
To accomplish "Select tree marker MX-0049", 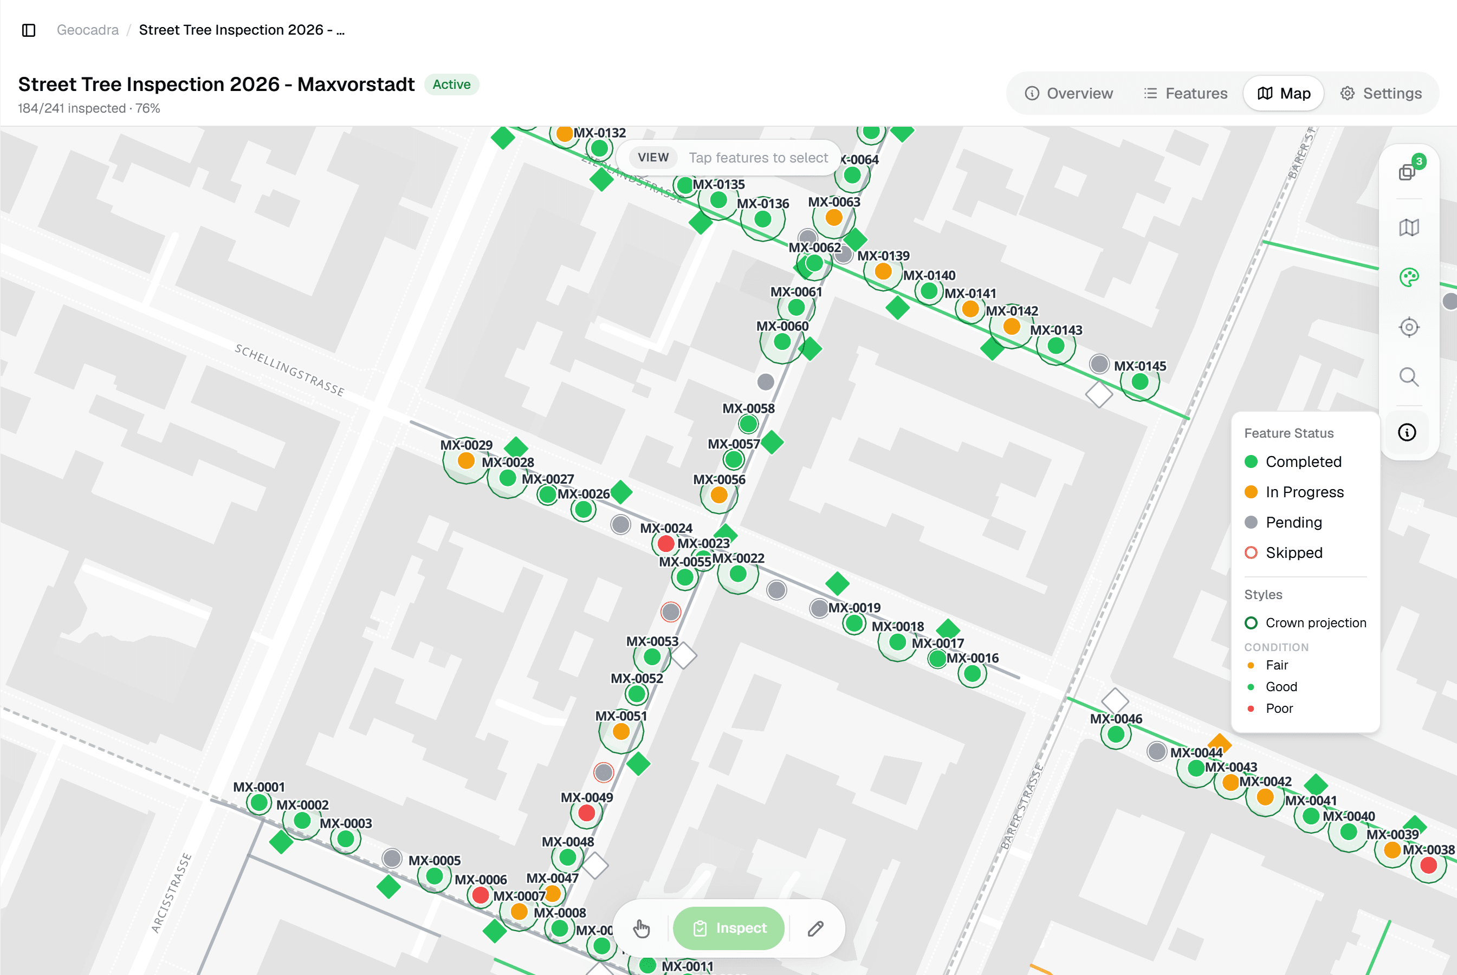I will pyautogui.click(x=586, y=812).
